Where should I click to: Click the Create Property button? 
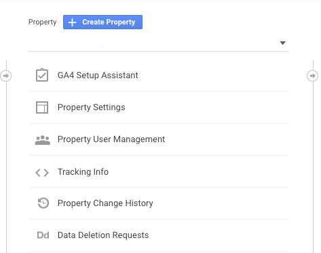pyautogui.click(x=102, y=22)
